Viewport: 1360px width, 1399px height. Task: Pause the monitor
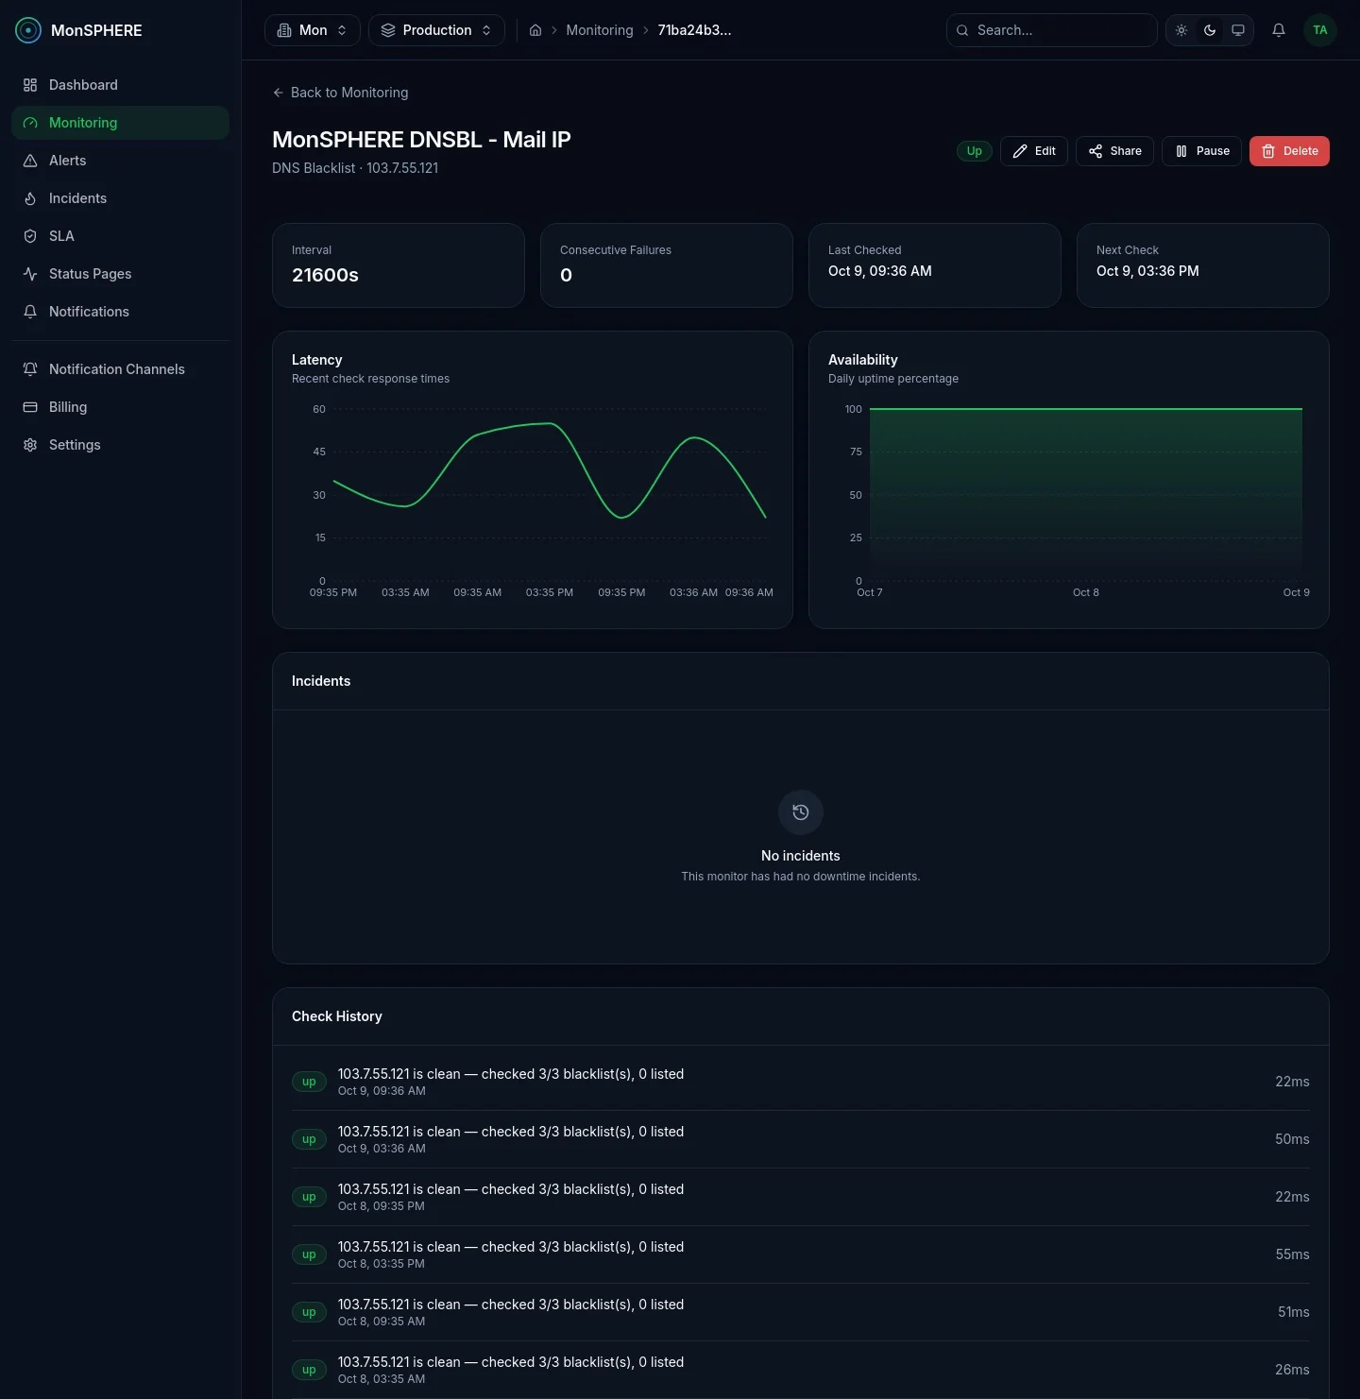[x=1201, y=151]
